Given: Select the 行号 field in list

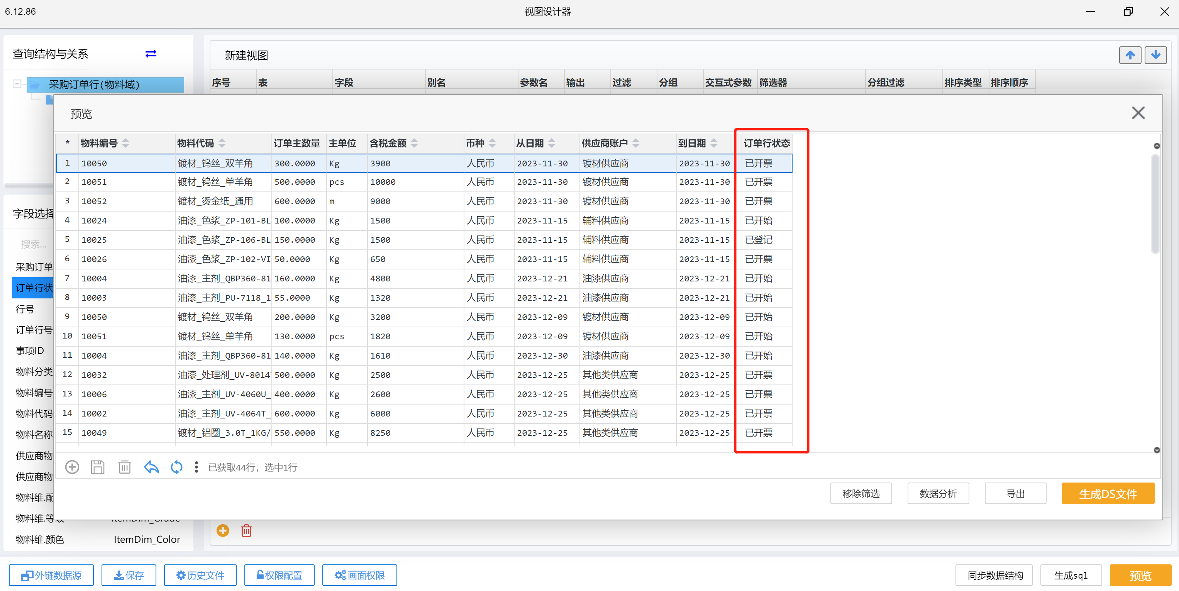Looking at the screenshot, I should (x=25, y=309).
